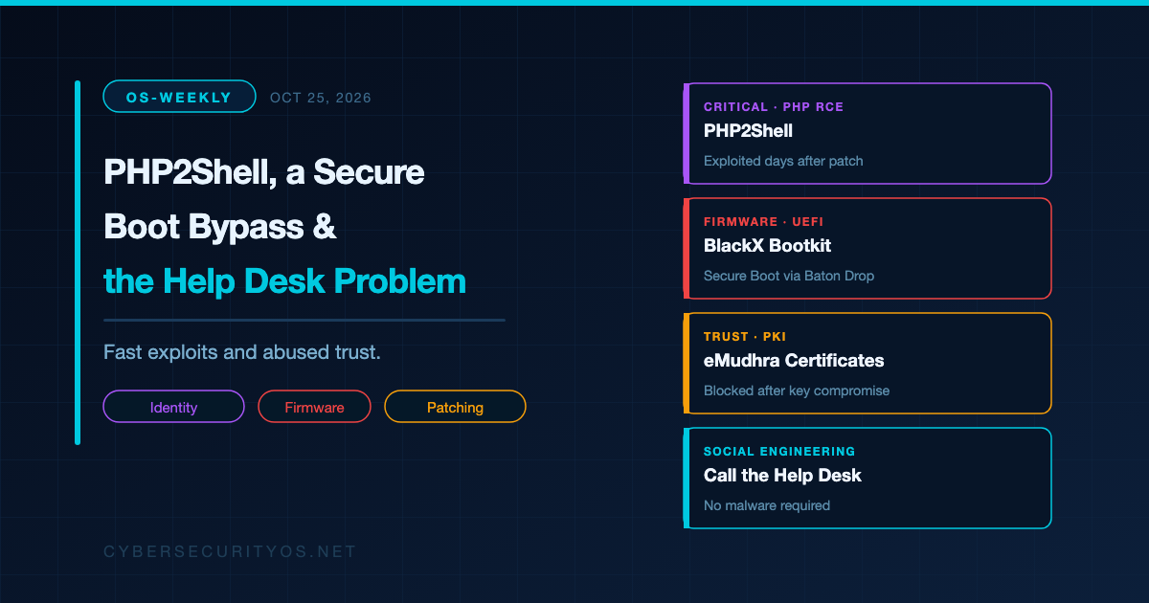Select the Firmware tag pill
This screenshot has height=603, width=1149.
(x=314, y=407)
